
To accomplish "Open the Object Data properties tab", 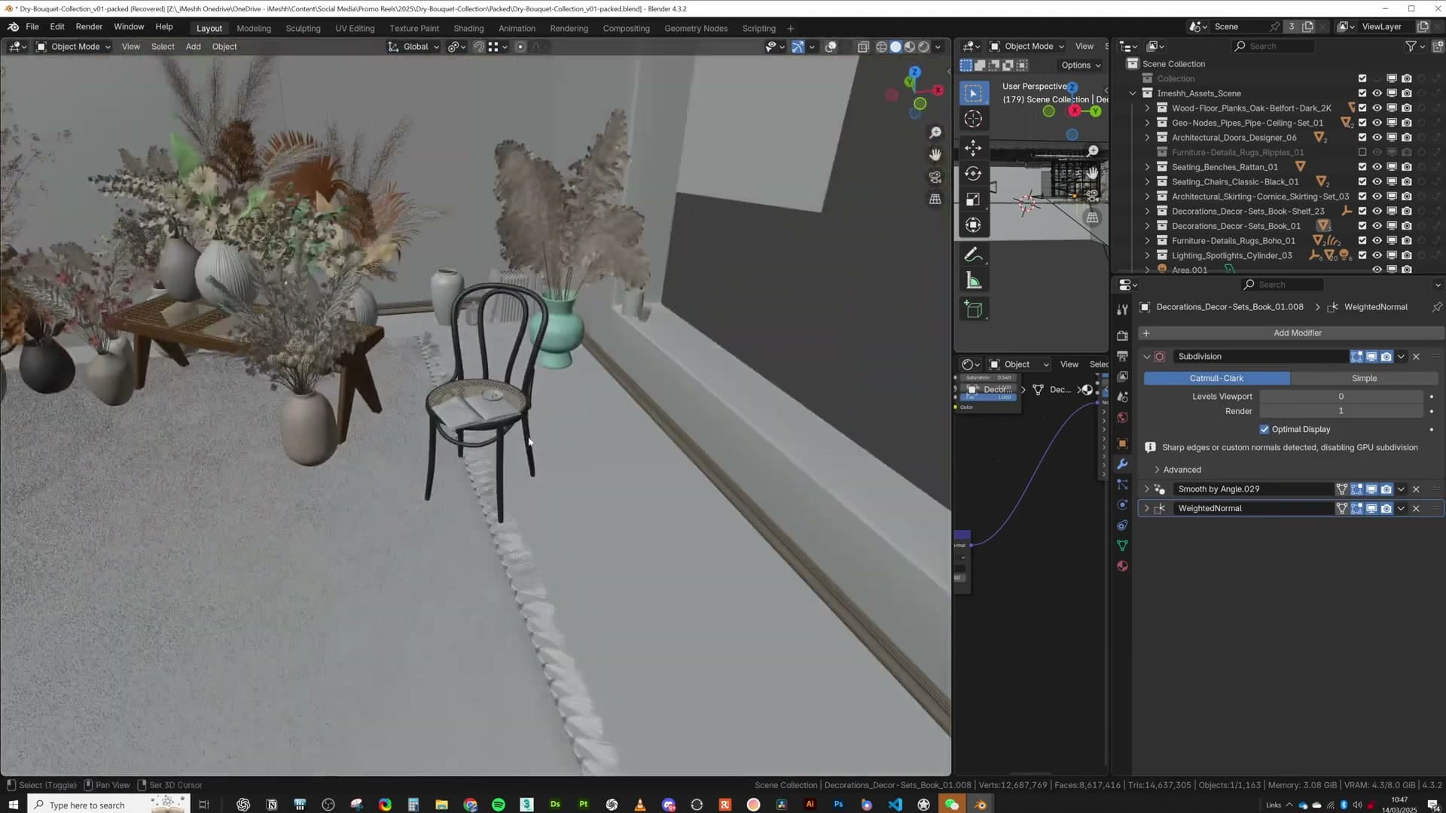I will coord(1122,546).
